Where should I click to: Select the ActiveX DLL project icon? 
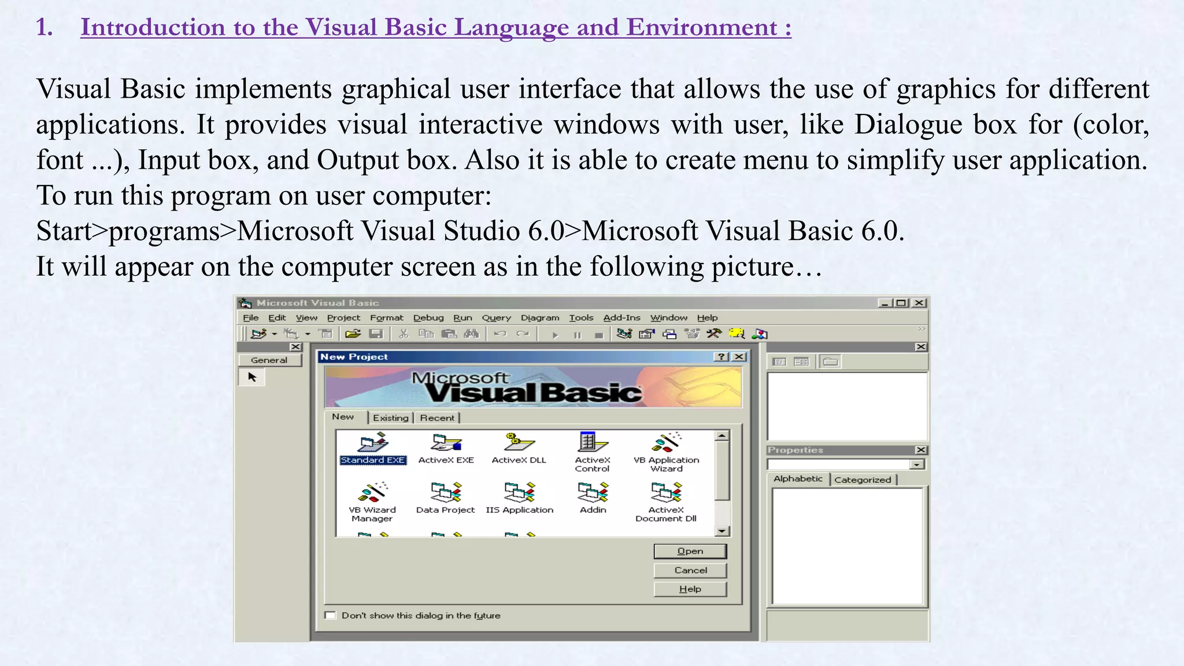coord(519,449)
